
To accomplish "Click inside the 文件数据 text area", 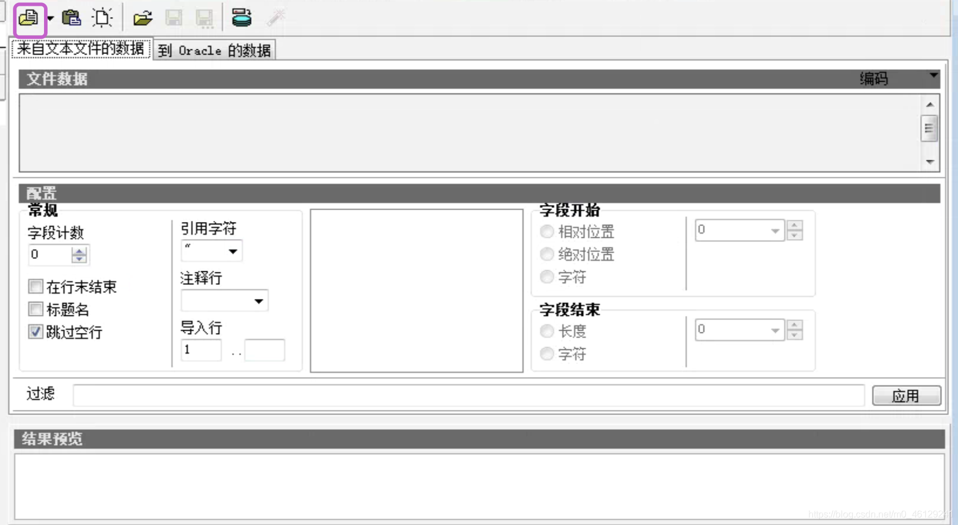I will [x=470, y=133].
